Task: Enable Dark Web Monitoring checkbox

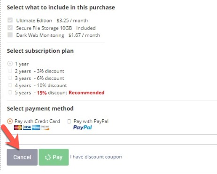Action: 10,35
